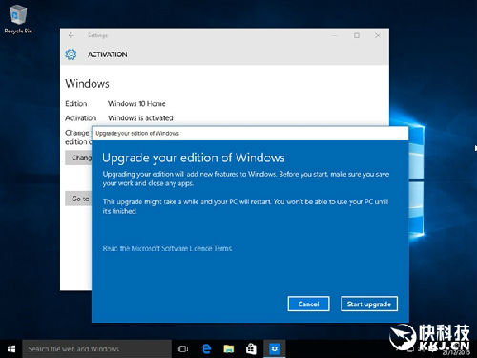477x358 pixels.
Task: Cancel the Windows edition upgrade
Action: pyautogui.click(x=308, y=304)
